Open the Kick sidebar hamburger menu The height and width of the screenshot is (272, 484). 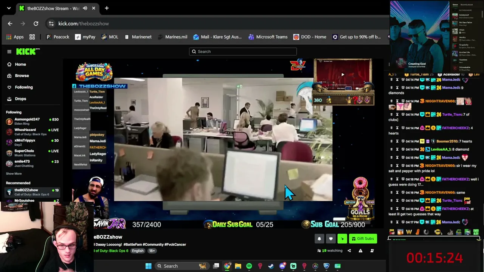pyautogui.click(x=9, y=52)
